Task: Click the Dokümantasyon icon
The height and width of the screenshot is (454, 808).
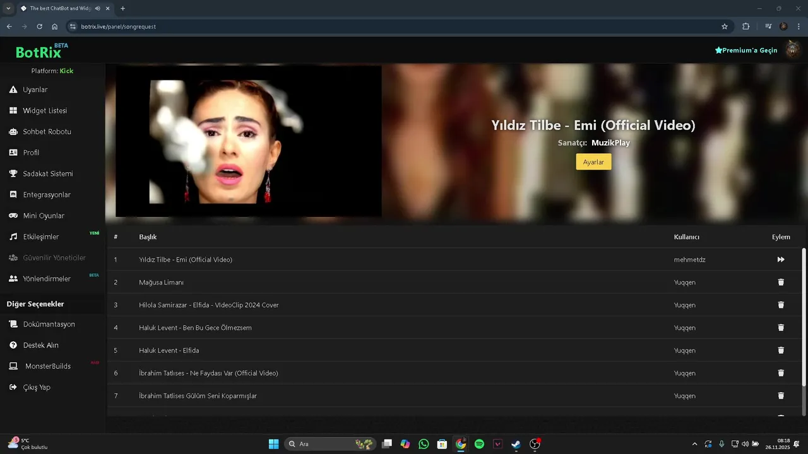Action: click(x=13, y=324)
